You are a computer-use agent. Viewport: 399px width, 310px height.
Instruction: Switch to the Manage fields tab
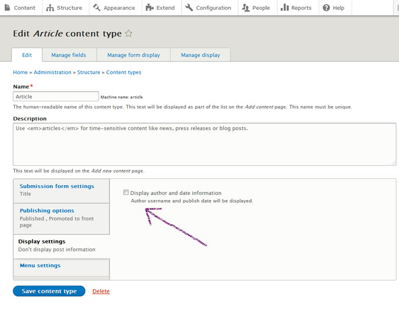68,55
